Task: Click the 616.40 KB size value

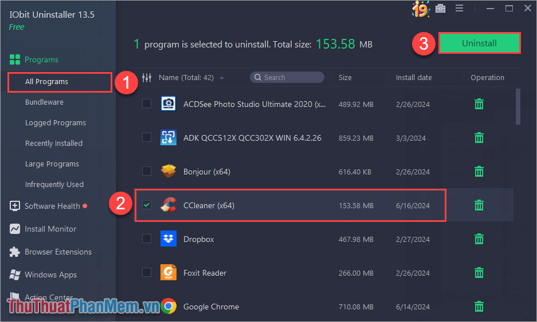Action: tap(355, 172)
